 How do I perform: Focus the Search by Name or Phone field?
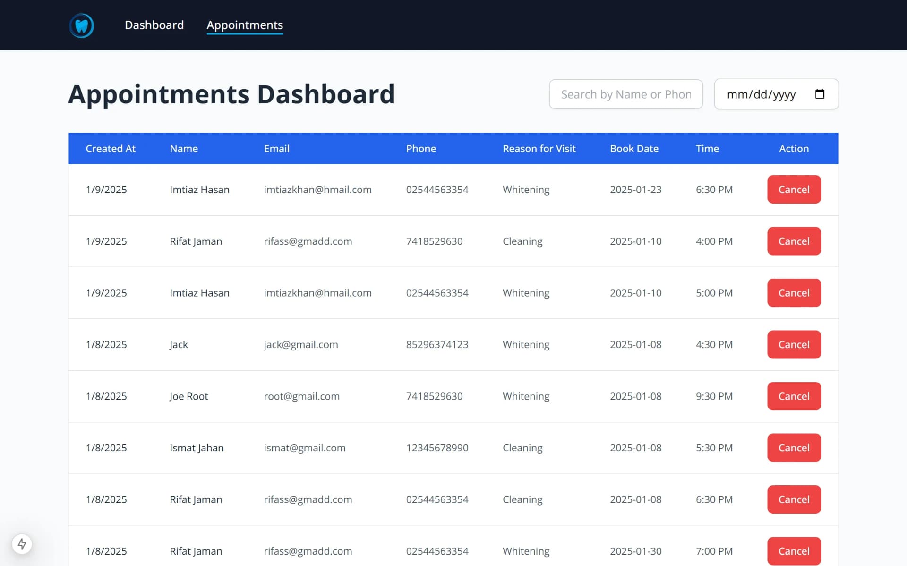click(x=625, y=94)
